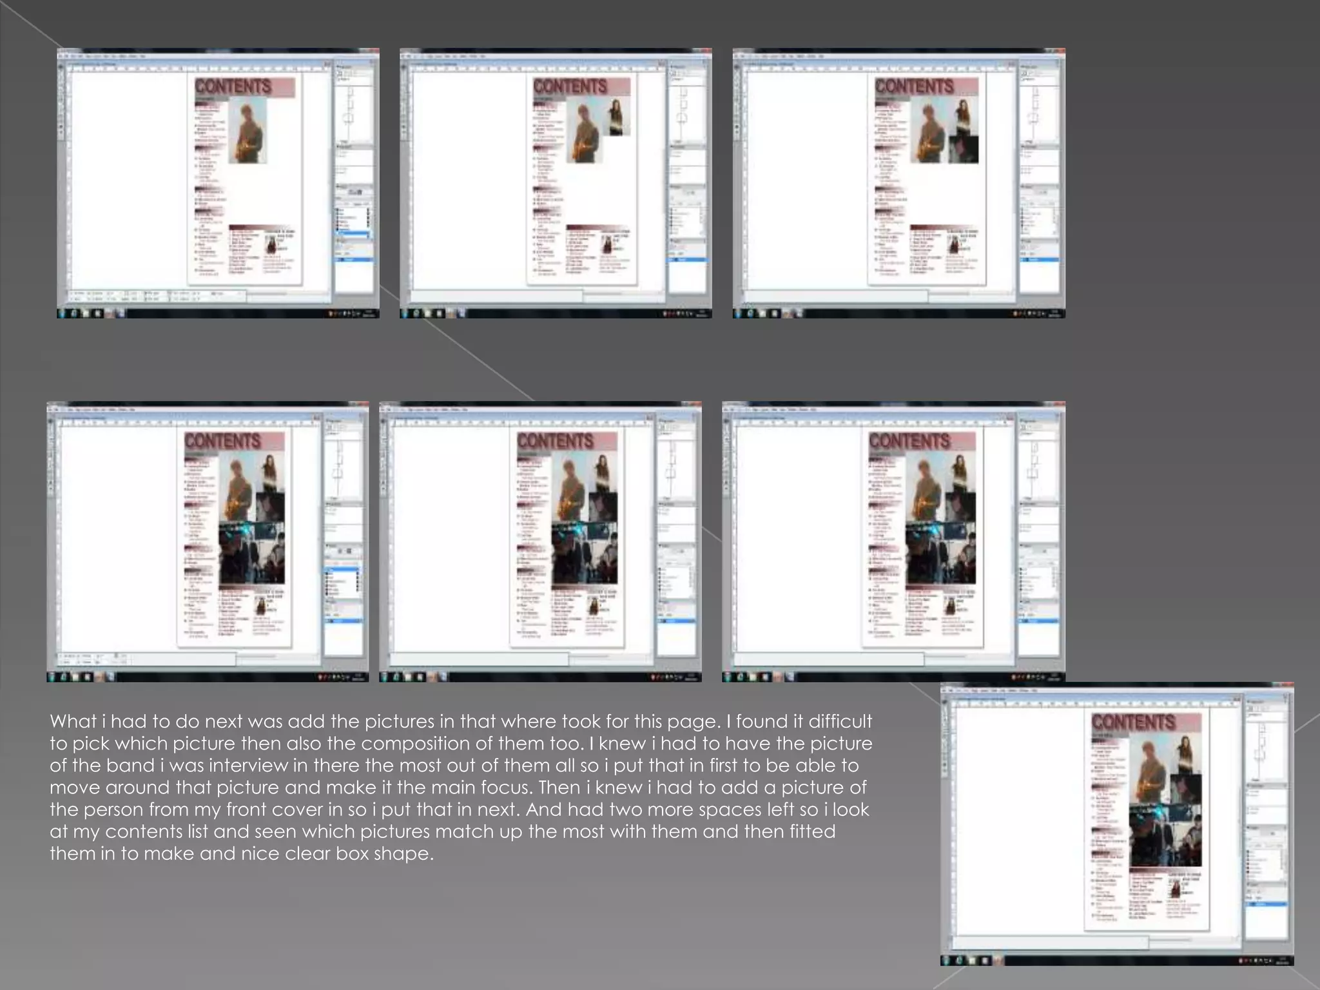Toggle the second layer's visibility eye in the single-photo screenshot

click(338, 215)
